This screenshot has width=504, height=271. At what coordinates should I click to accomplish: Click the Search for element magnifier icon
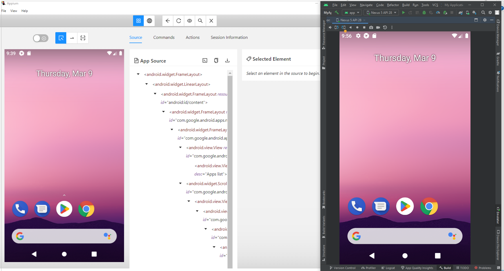click(200, 21)
